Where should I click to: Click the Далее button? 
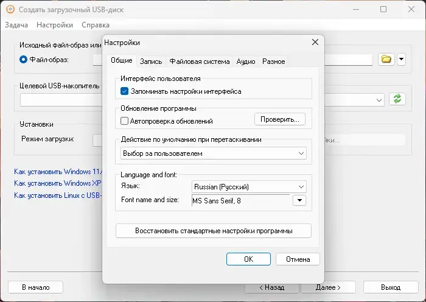(328, 287)
